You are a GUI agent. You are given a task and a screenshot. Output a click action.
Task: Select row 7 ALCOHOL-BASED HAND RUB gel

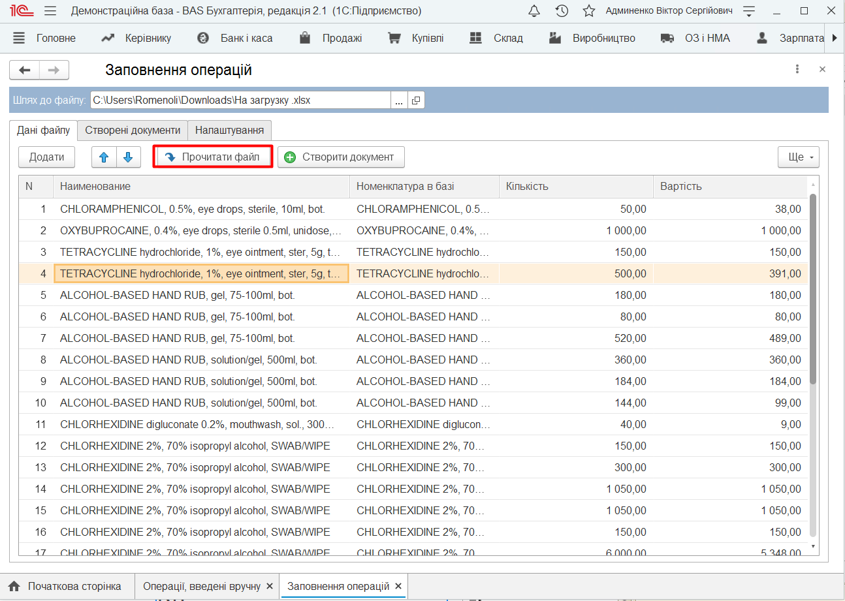413,338
